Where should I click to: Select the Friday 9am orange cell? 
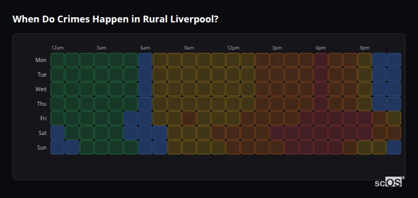tap(189, 118)
